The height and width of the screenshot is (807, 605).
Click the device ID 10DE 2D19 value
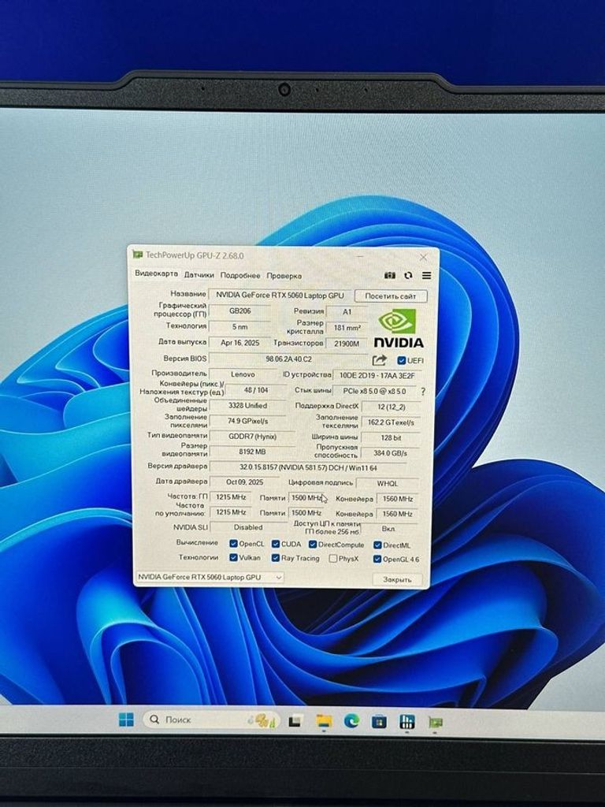[377, 376]
